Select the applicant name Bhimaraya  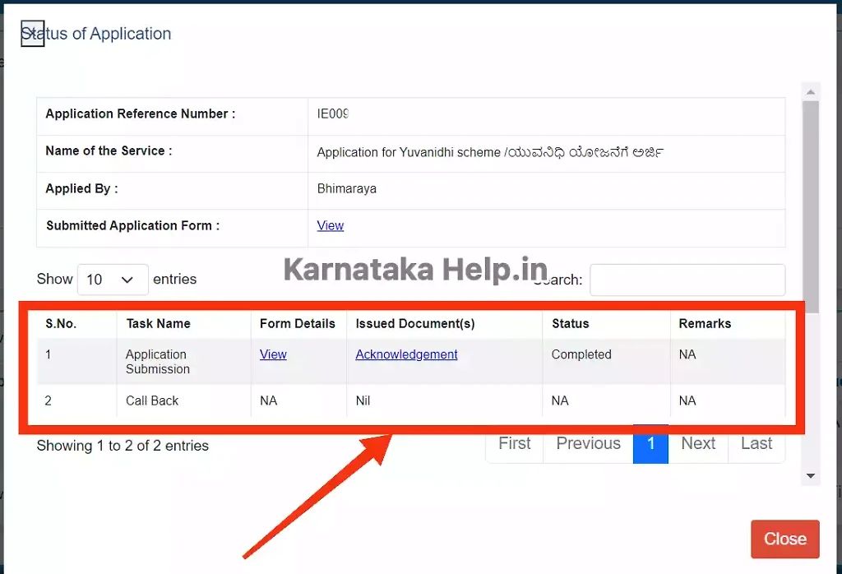(346, 189)
